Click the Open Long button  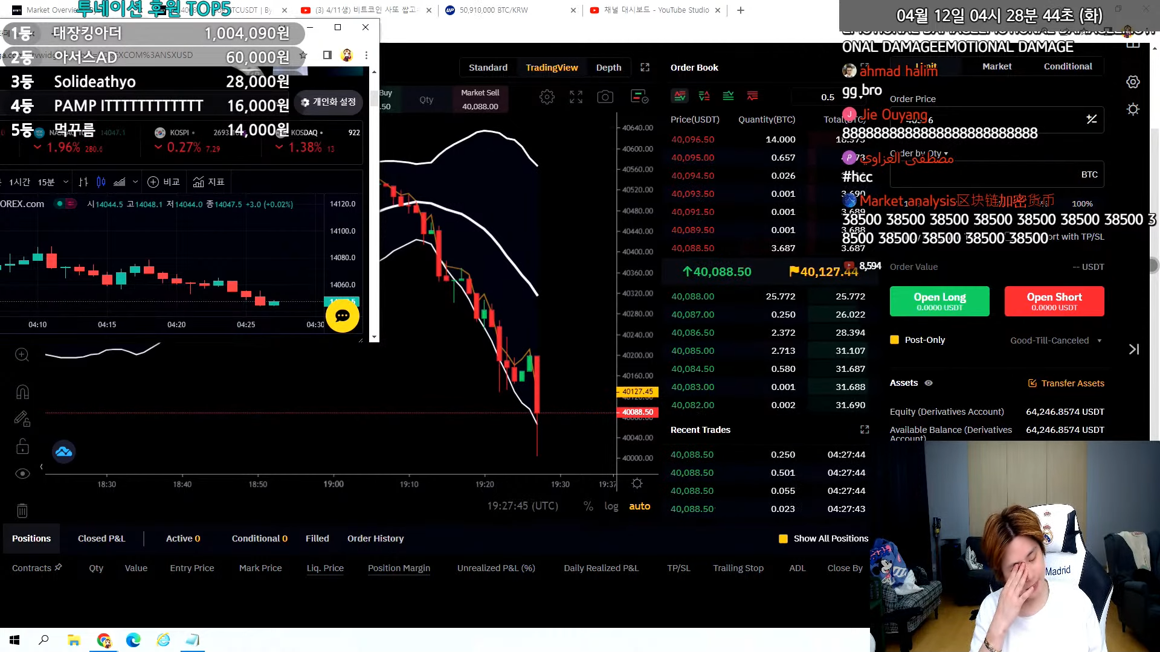(x=939, y=301)
